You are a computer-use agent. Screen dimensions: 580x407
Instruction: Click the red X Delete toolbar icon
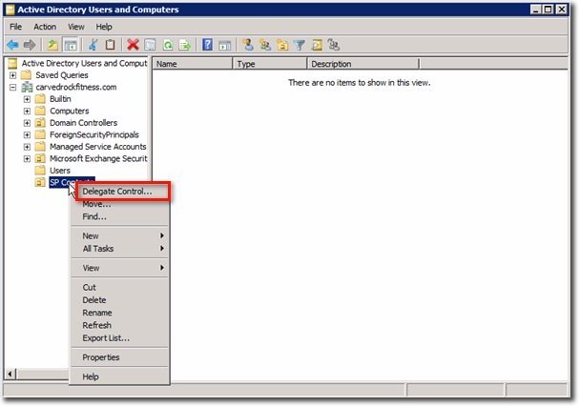(133, 45)
